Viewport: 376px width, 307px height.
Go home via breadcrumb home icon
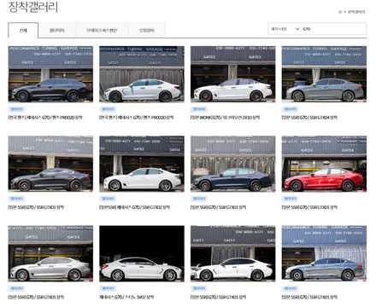(x=340, y=12)
